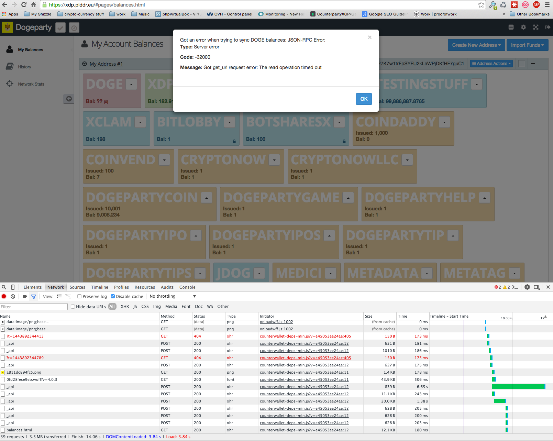Stop recording the network log
The width and height of the screenshot is (553, 441).
click(x=4, y=296)
